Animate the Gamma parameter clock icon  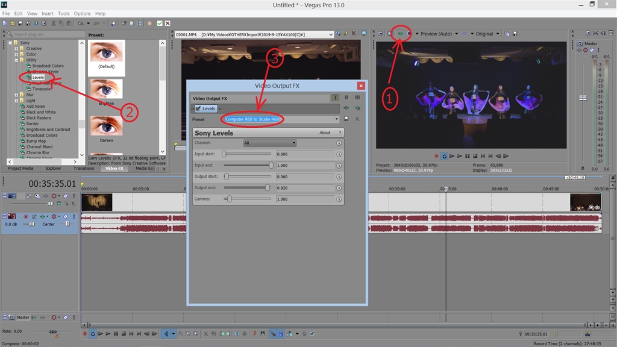[339, 199]
